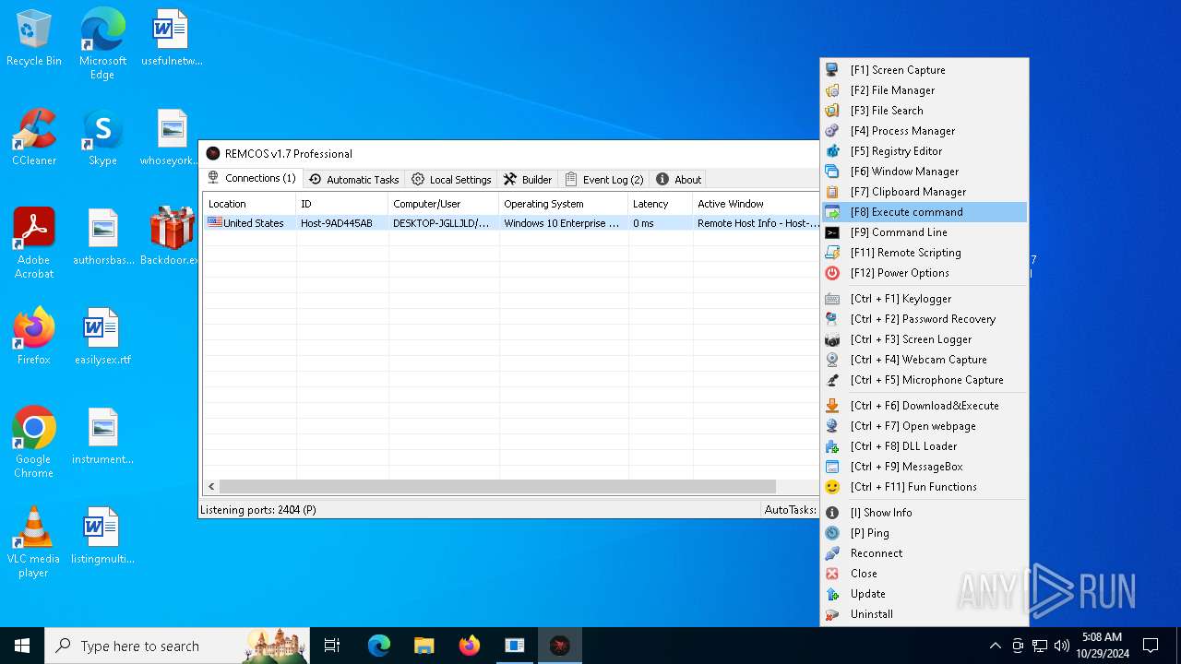
Task: Select the Host-9AD445AB cell
Action: [341, 223]
